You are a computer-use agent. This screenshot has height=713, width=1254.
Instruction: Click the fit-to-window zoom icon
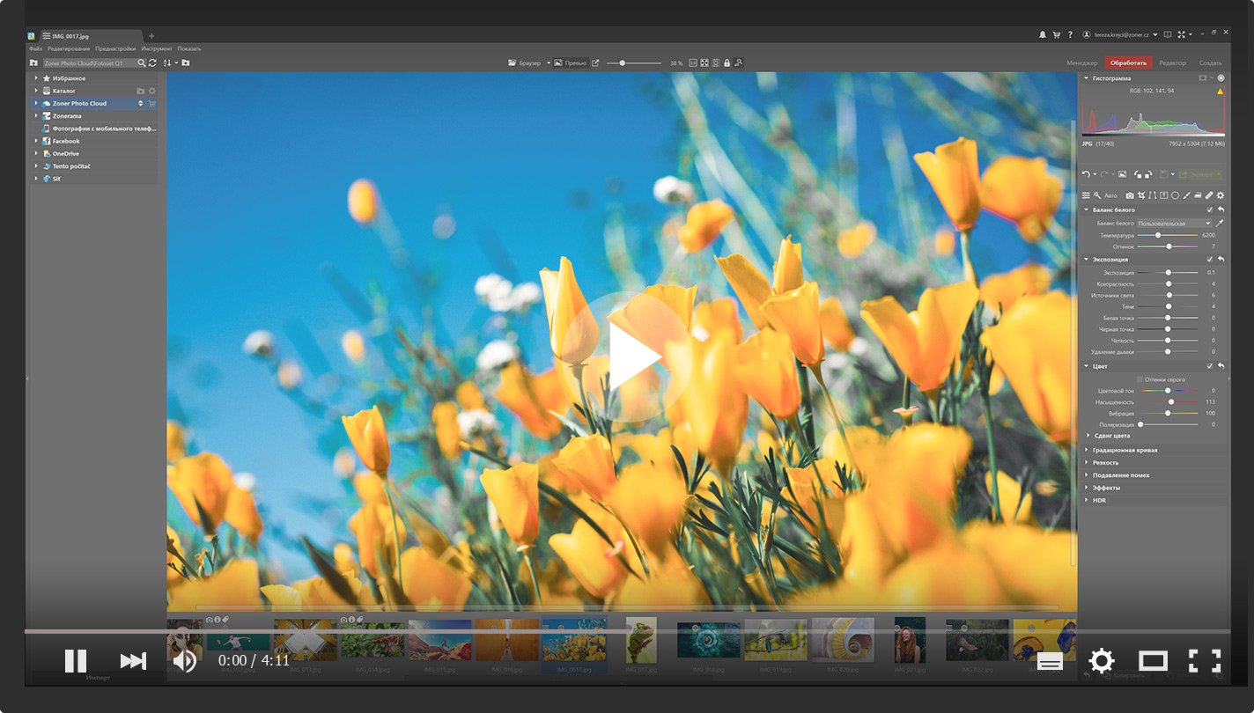point(704,63)
